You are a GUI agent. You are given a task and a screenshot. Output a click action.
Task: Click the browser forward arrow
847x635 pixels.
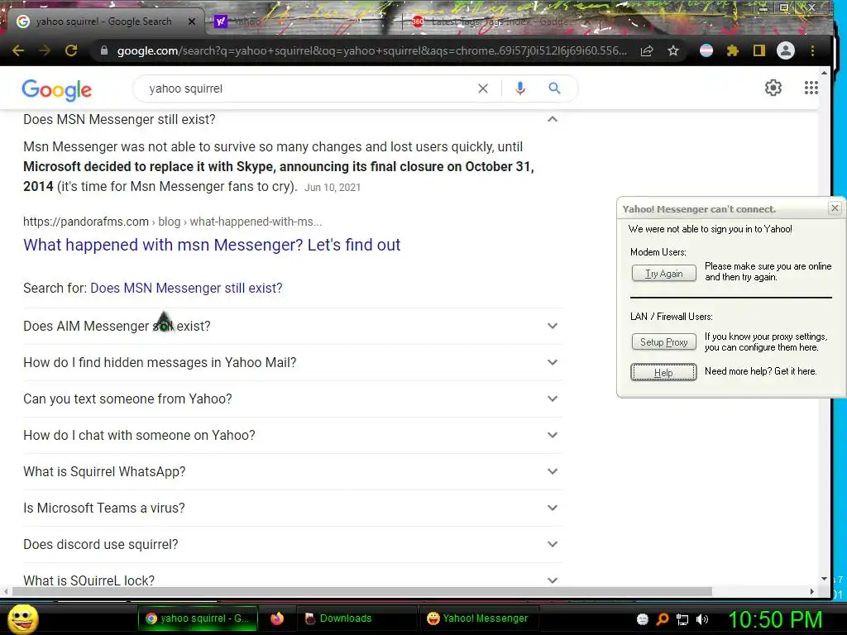(x=45, y=50)
